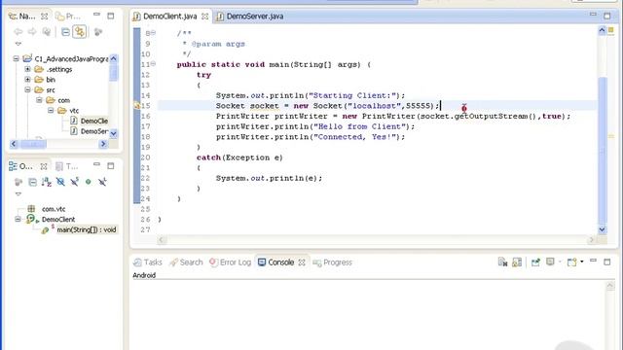The height and width of the screenshot is (350, 623).
Task: Open Navigator view menu triangle
Action: 18,44
